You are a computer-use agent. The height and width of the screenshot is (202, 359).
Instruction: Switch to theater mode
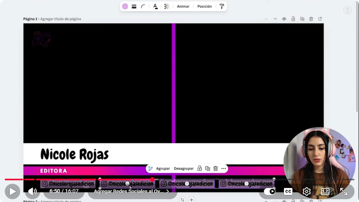click(325, 191)
